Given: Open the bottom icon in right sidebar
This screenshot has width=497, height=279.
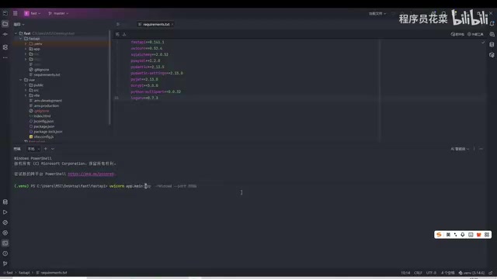Looking at the screenshot, I should (x=492, y=55).
